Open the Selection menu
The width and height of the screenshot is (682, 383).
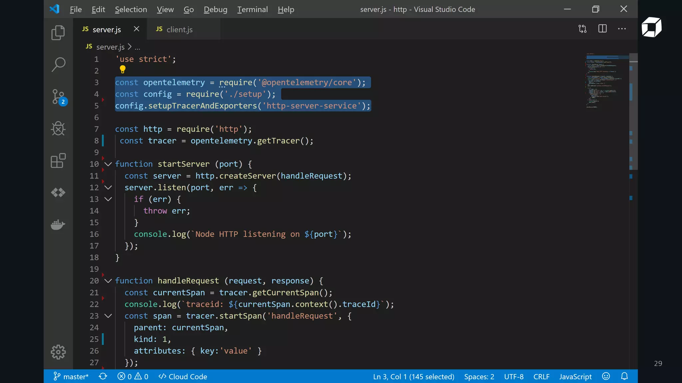[131, 9]
